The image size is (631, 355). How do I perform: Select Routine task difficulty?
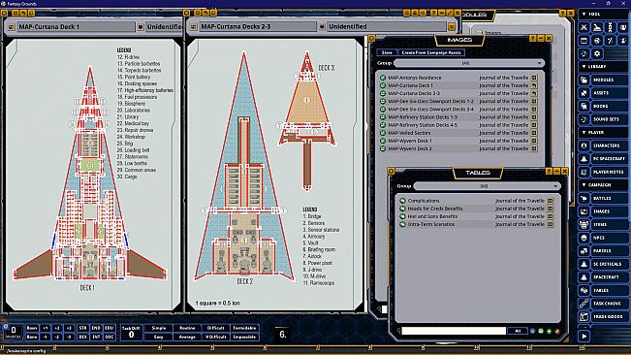(x=187, y=328)
